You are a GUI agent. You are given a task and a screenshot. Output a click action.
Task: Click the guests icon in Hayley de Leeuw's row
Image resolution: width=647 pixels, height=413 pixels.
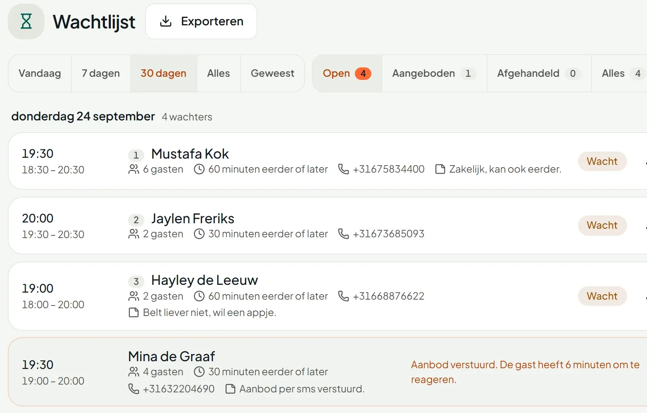pyautogui.click(x=134, y=296)
